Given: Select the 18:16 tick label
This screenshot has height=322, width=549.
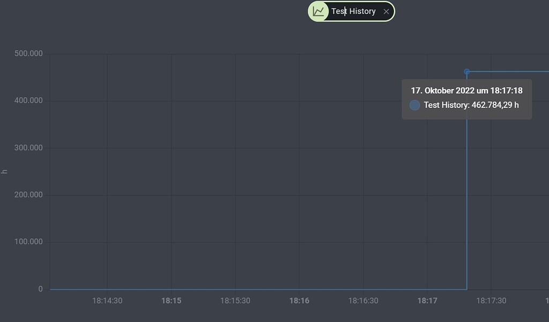Looking at the screenshot, I should click(x=299, y=301).
